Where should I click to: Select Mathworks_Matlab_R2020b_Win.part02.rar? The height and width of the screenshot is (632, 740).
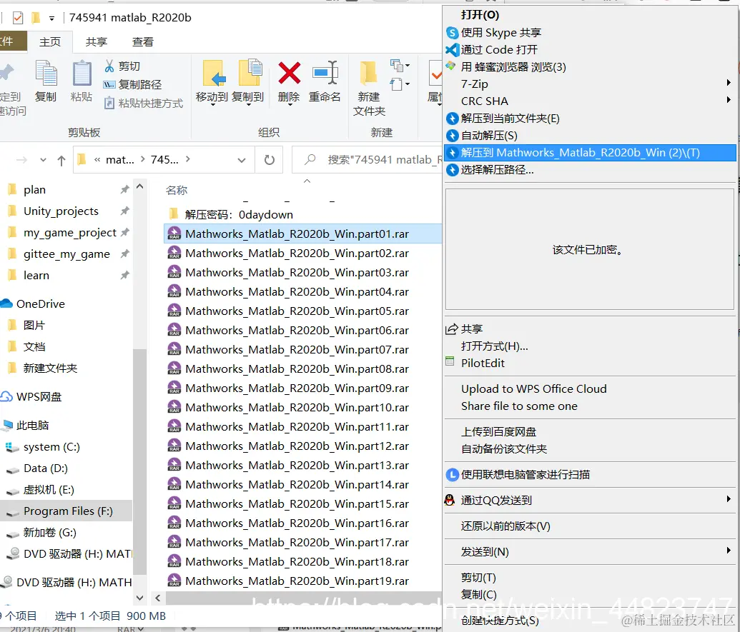click(297, 253)
